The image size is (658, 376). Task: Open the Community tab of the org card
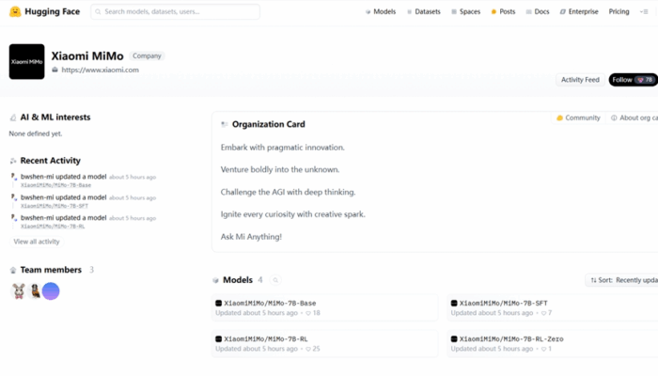point(578,117)
